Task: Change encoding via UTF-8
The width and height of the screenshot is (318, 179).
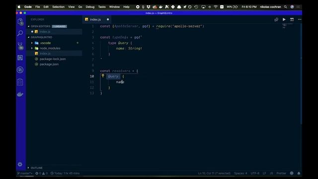Action: (x=255, y=173)
